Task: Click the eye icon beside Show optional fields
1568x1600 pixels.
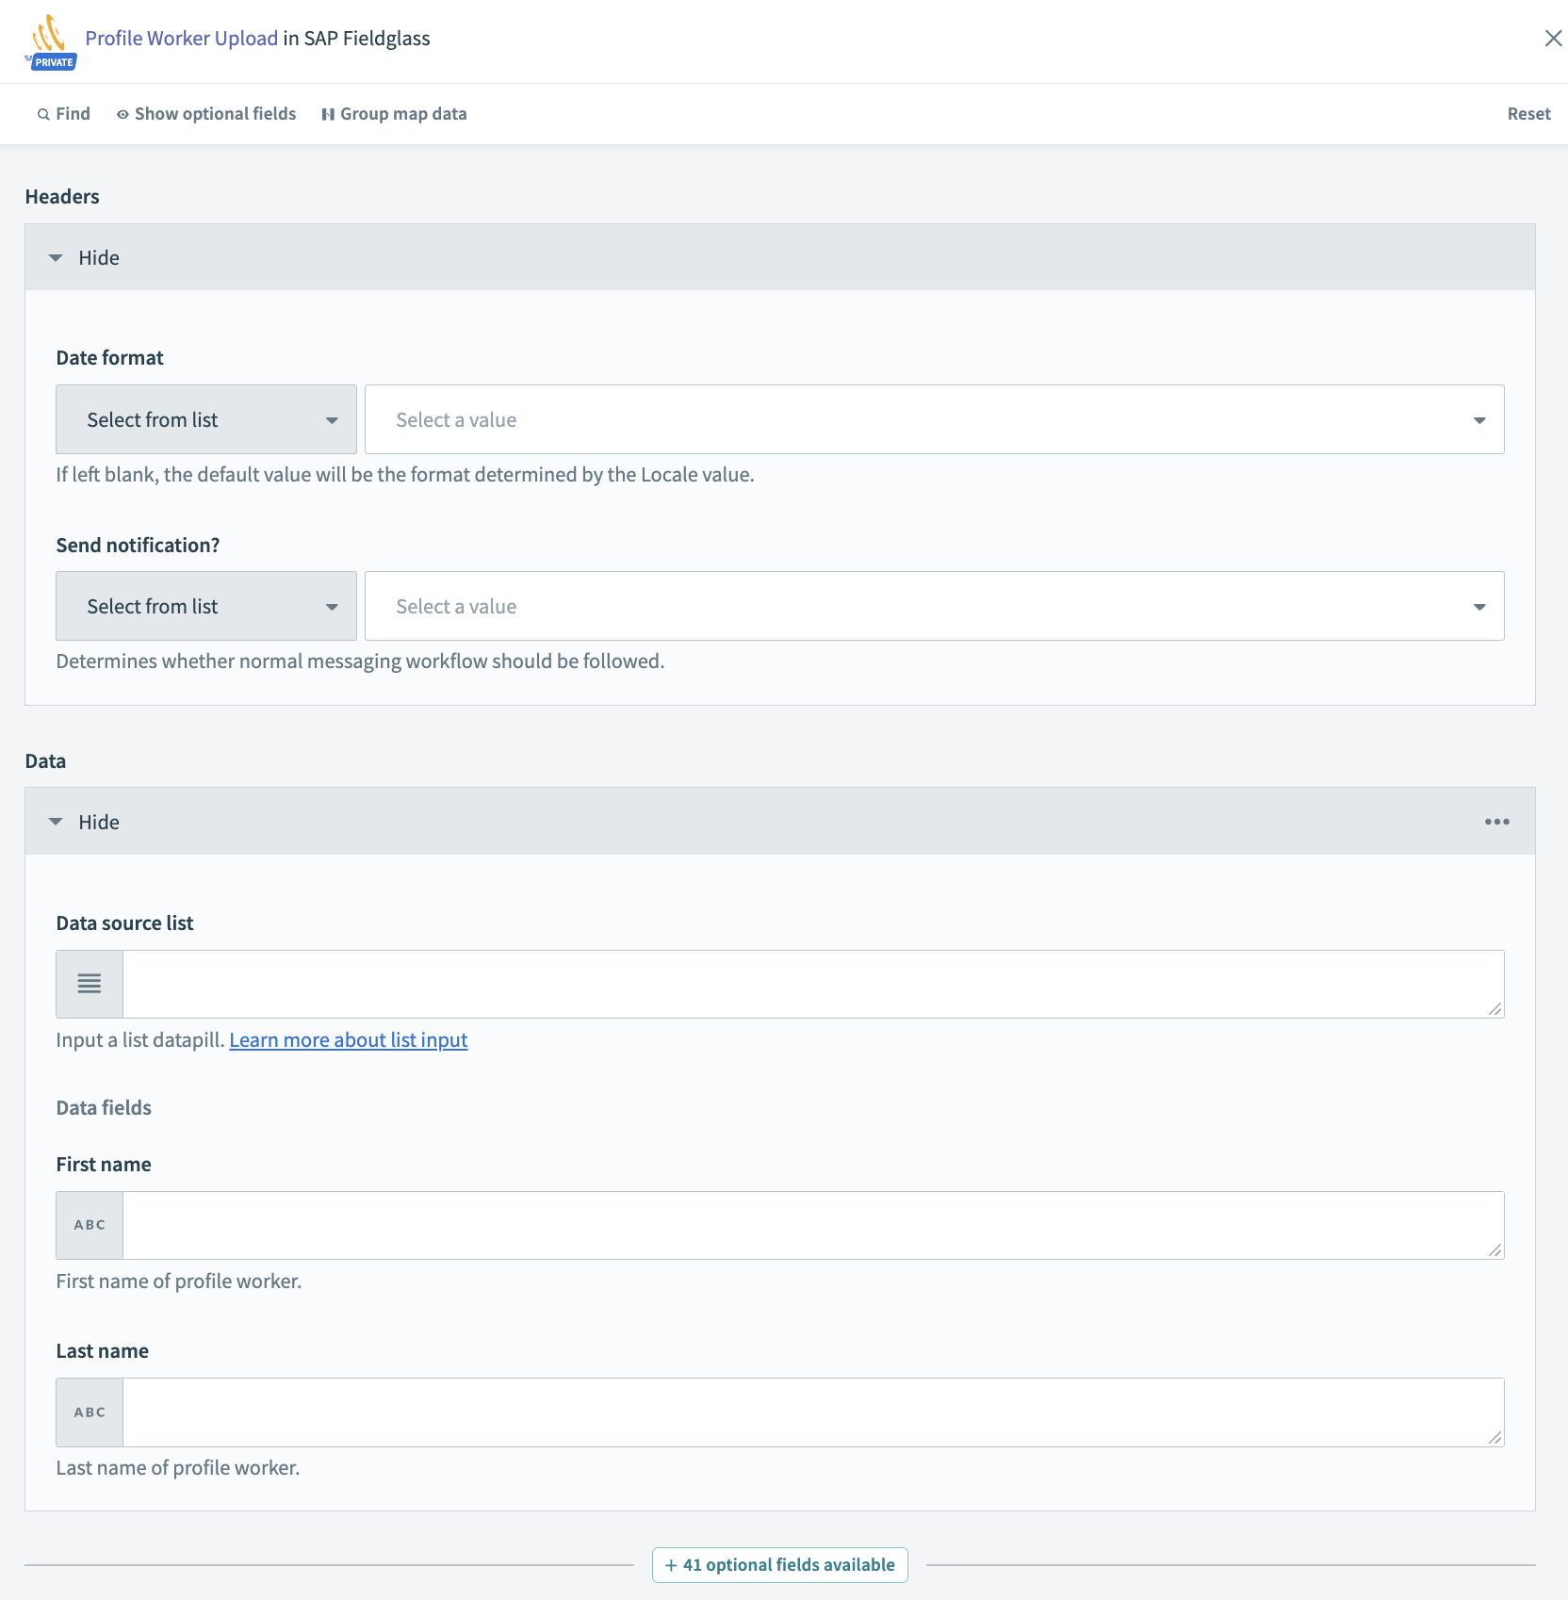Action: 122,113
